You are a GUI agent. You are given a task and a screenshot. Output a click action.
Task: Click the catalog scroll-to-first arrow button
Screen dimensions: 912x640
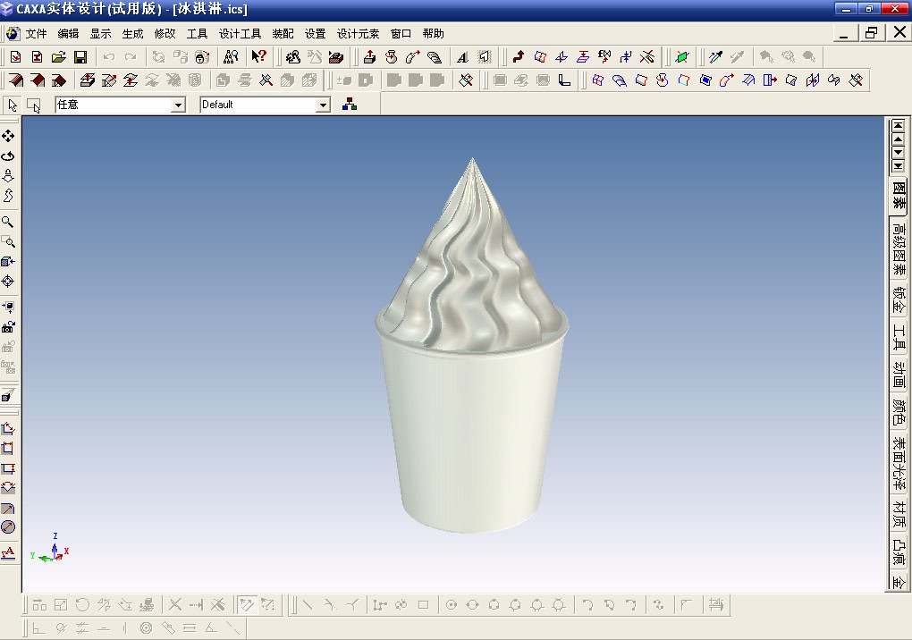pyautogui.click(x=898, y=125)
